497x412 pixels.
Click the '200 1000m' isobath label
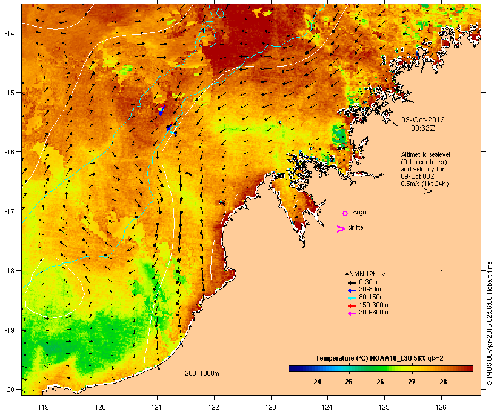pos(202,373)
